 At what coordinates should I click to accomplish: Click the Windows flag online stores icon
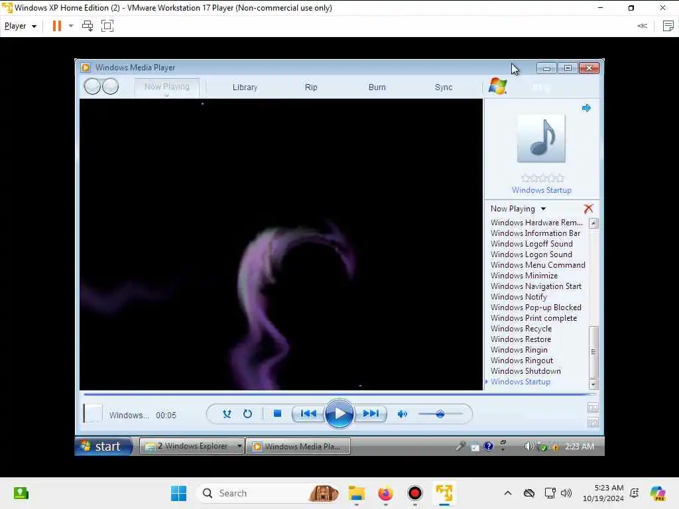497,86
